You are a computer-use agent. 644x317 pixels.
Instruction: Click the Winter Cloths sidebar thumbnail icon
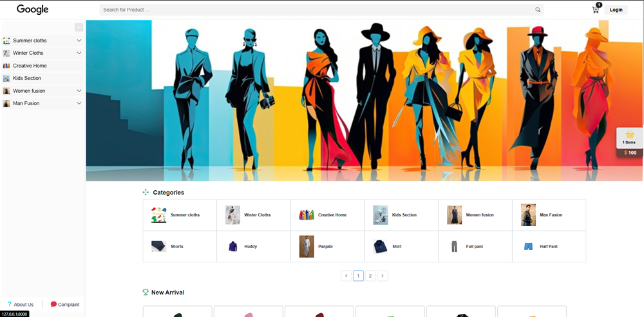point(6,53)
